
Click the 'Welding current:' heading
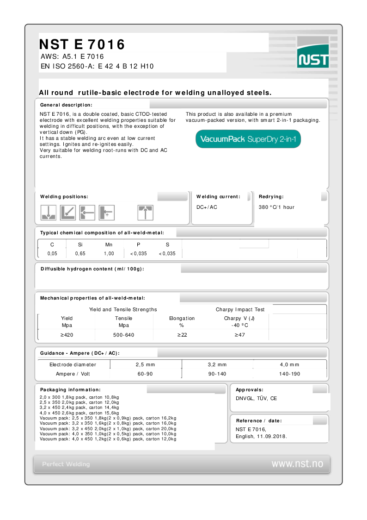(219, 197)
